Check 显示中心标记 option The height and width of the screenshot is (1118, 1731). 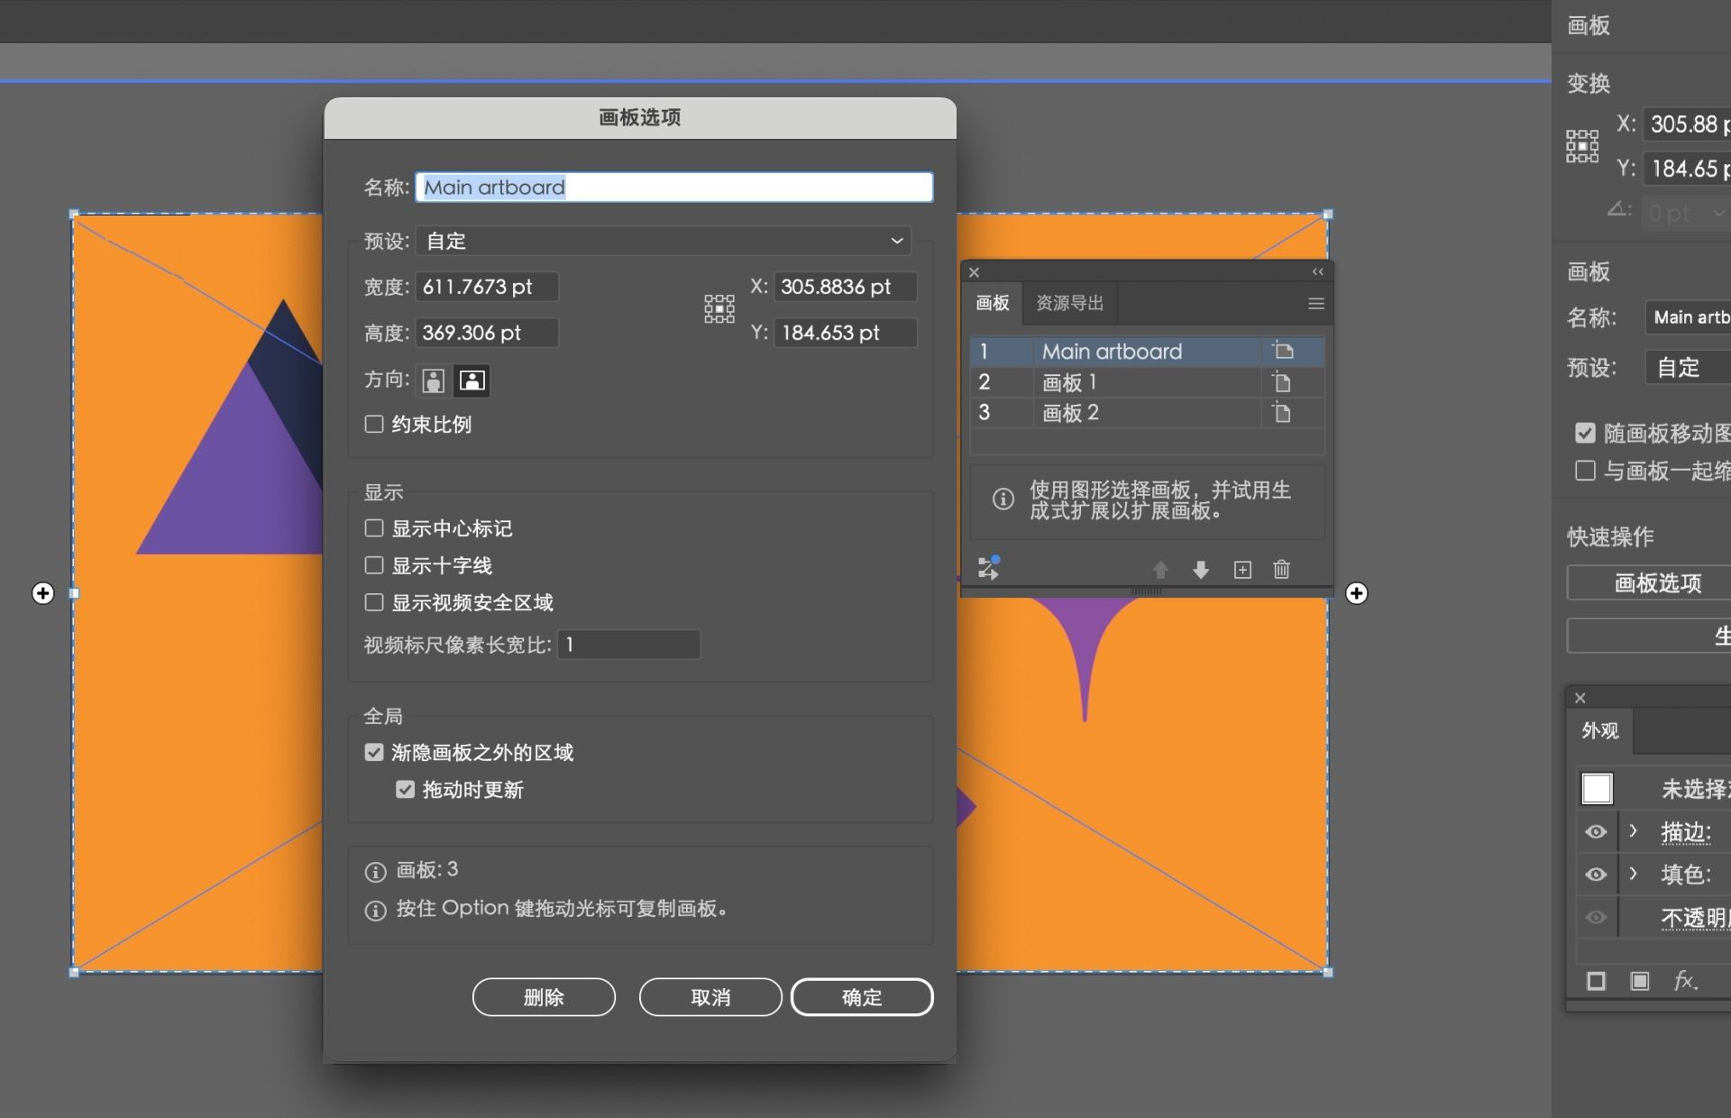(373, 528)
